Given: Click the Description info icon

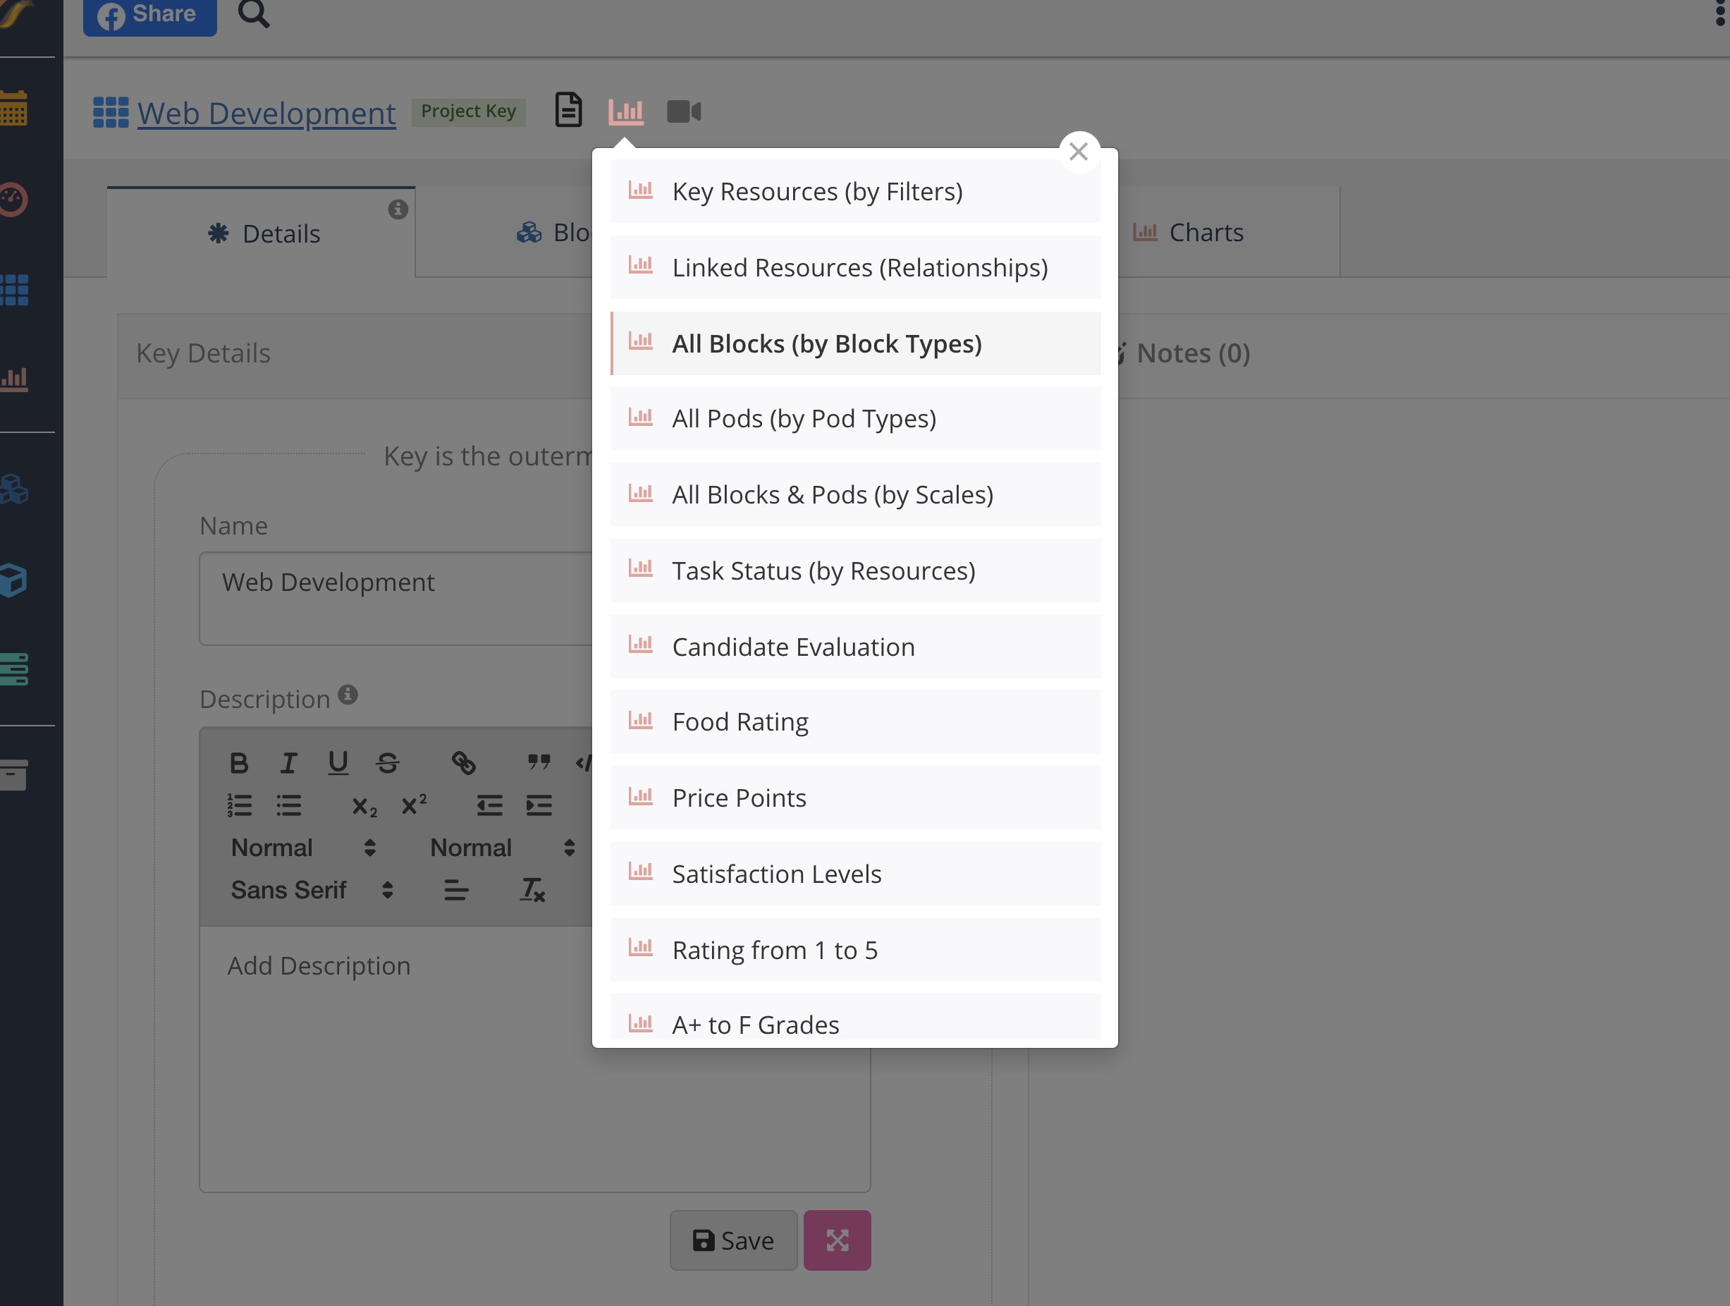Looking at the screenshot, I should [348, 695].
